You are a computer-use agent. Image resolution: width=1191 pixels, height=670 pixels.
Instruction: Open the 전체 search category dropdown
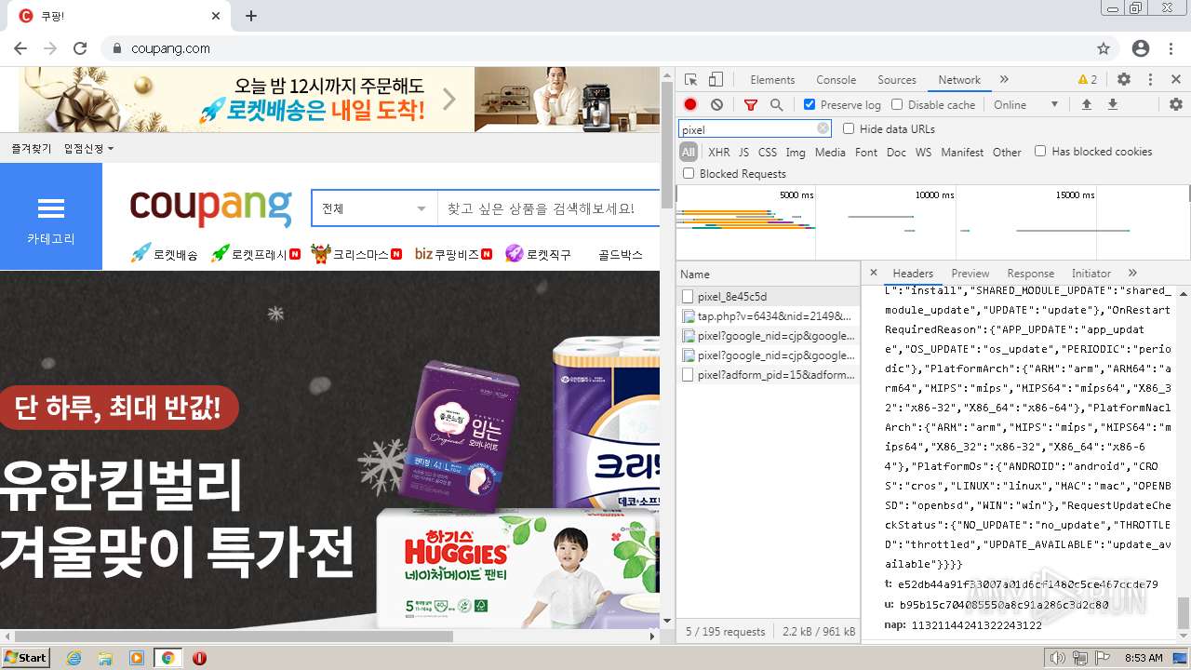point(374,208)
